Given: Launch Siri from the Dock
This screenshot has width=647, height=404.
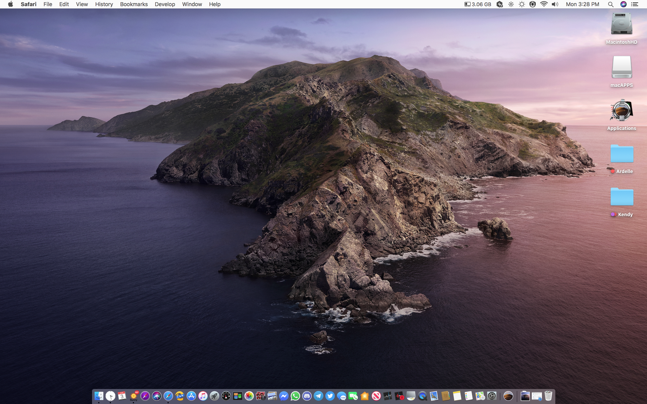Looking at the screenshot, I should point(157,396).
